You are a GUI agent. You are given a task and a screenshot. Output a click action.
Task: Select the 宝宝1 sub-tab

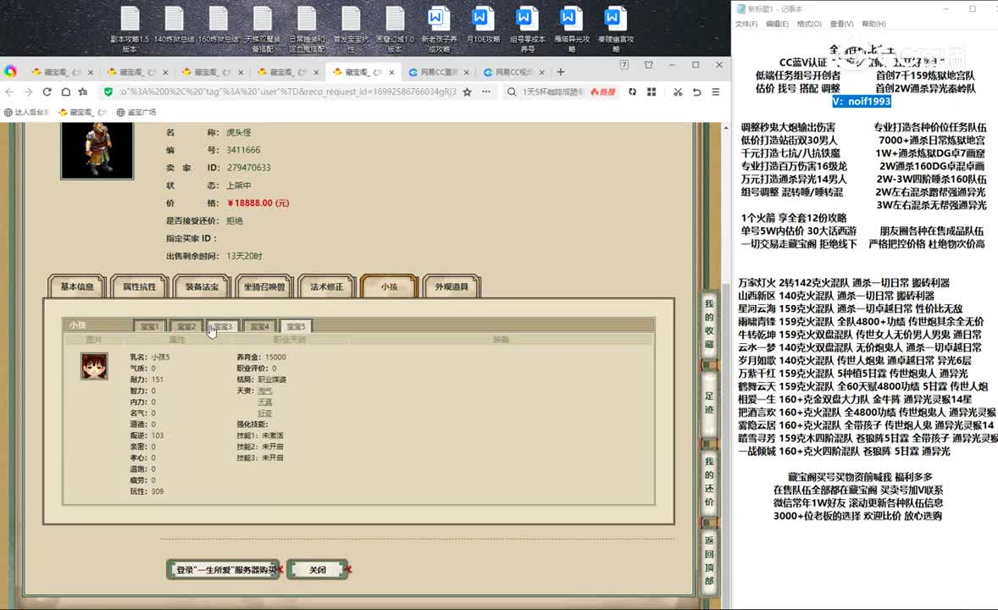150,326
